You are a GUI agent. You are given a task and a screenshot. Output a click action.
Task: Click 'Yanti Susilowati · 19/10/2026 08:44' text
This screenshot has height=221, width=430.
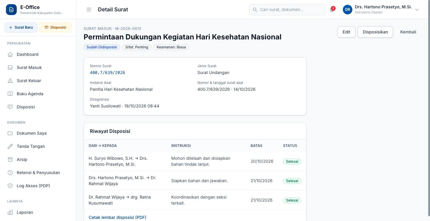point(125,106)
